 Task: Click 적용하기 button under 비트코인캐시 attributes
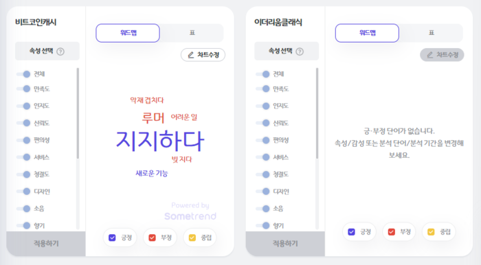pyautogui.click(x=46, y=244)
